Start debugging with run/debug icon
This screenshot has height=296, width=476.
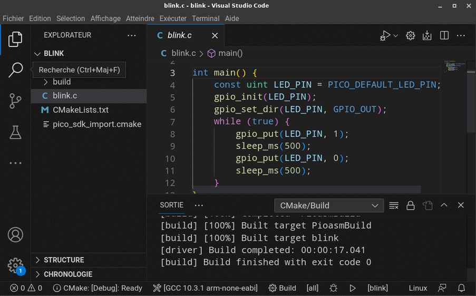(385, 35)
